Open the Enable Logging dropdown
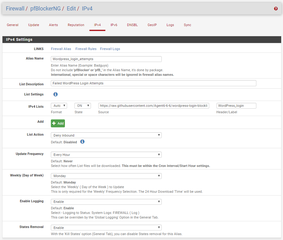The height and width of the screenshot is (240, 283). (x=106, y=202)
